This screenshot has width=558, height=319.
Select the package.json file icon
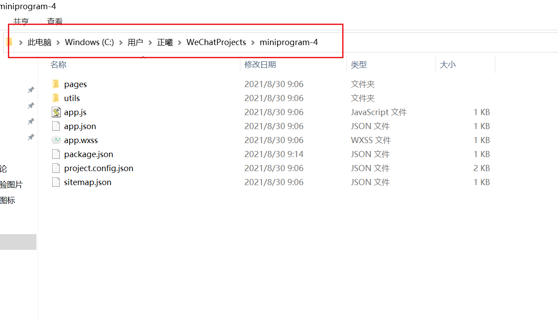pos(56,154)
